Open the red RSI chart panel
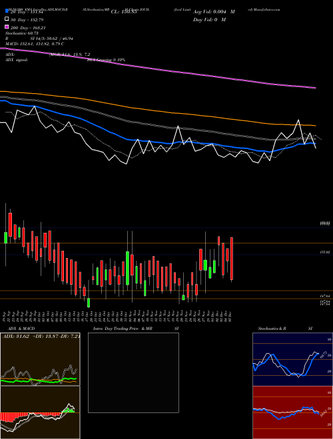 [x=292, y=412]
